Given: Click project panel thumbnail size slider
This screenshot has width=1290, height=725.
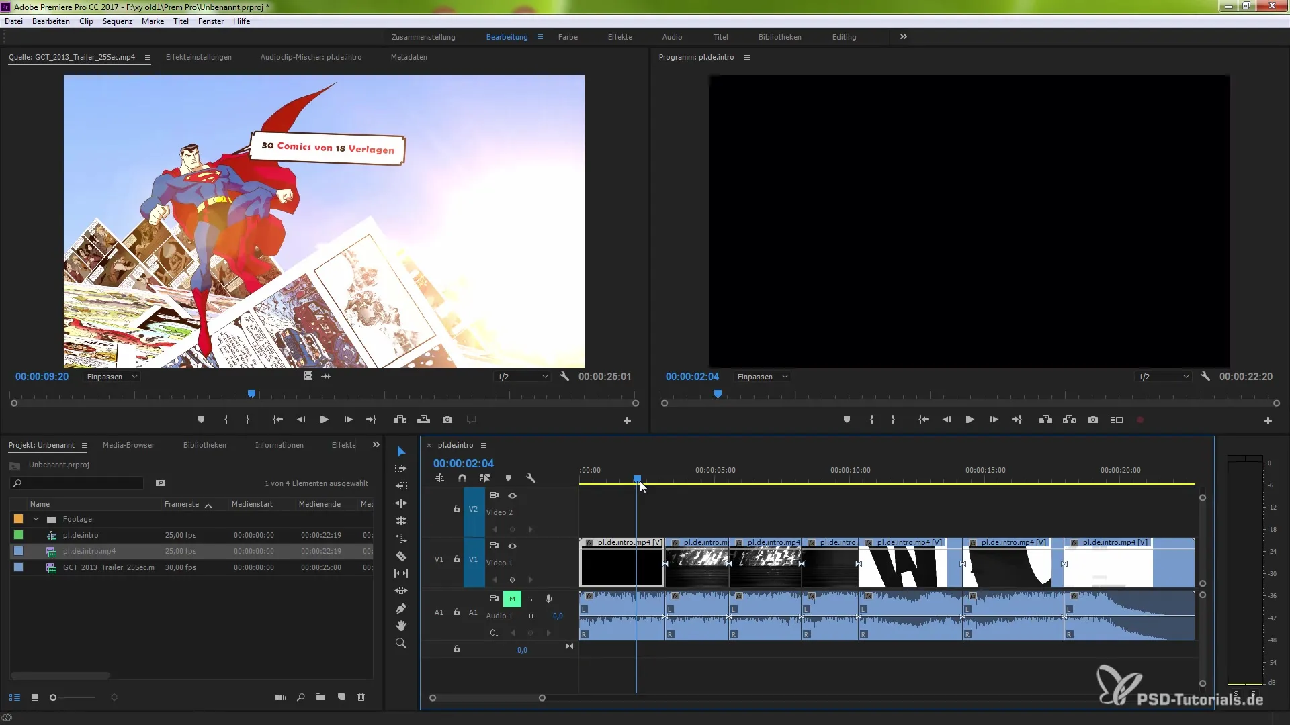Looking at the screenshot, I should pyautogui.click(x=54, y=697).
